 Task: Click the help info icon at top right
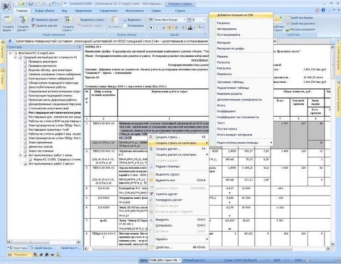pyautogui.click(x=323, y=10)
